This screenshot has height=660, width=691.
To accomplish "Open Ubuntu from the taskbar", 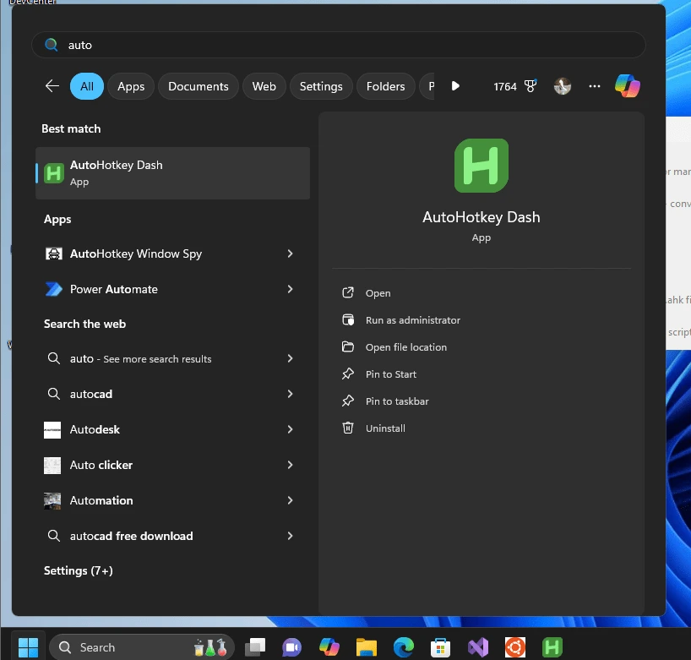I will point(515,647).
